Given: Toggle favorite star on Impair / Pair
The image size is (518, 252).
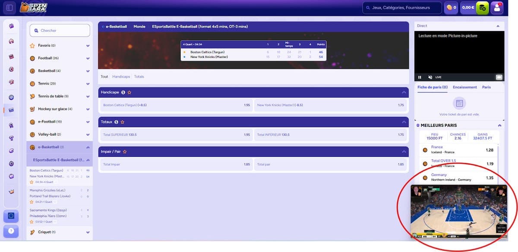Looking at the screenshot, I should (125, 152).
